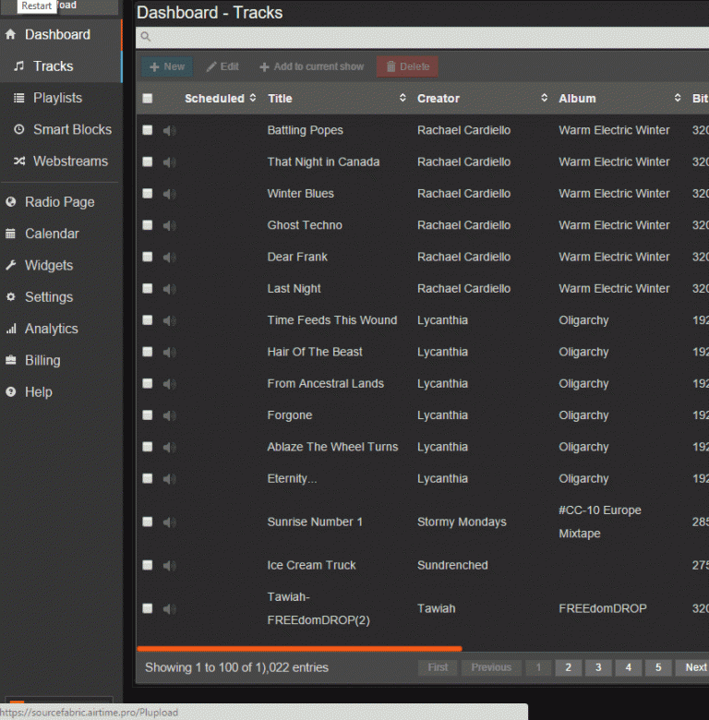709x720 pixels.
Task: Open Dashboard via home icon
Action: point(10,34)
